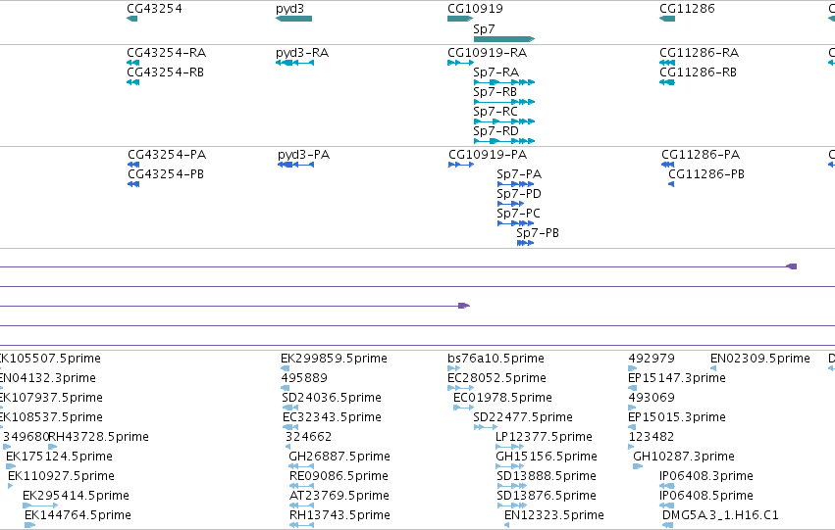Click the pyd3-PA protein label
The image size is (835, 530).
[x=303, y=155]
